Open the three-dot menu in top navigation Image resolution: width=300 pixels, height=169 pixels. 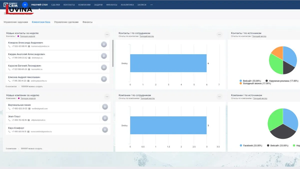click(151, 5)
